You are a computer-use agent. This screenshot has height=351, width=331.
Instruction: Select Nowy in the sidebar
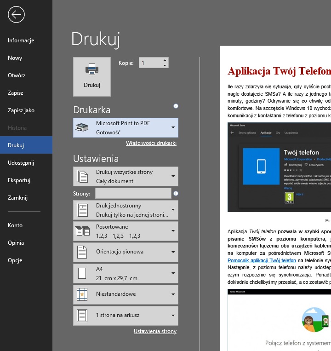pos(26,58)
